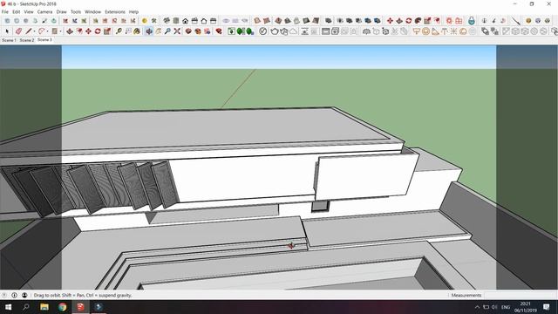Click the black circle check-mark icon
The image size is (558, 314).
(x=262, y=31)
